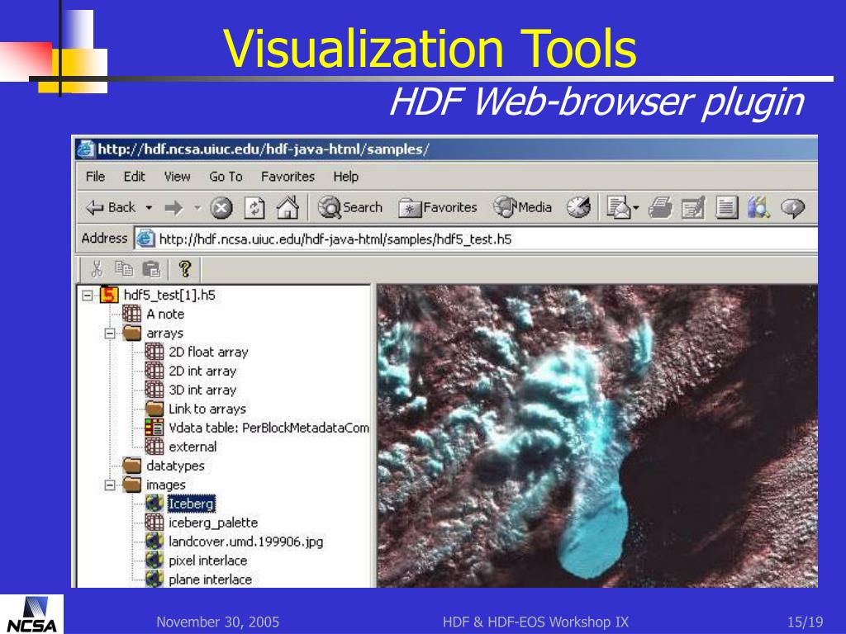Select the pixel interlace image
The image size is (846, 634).
207,561
